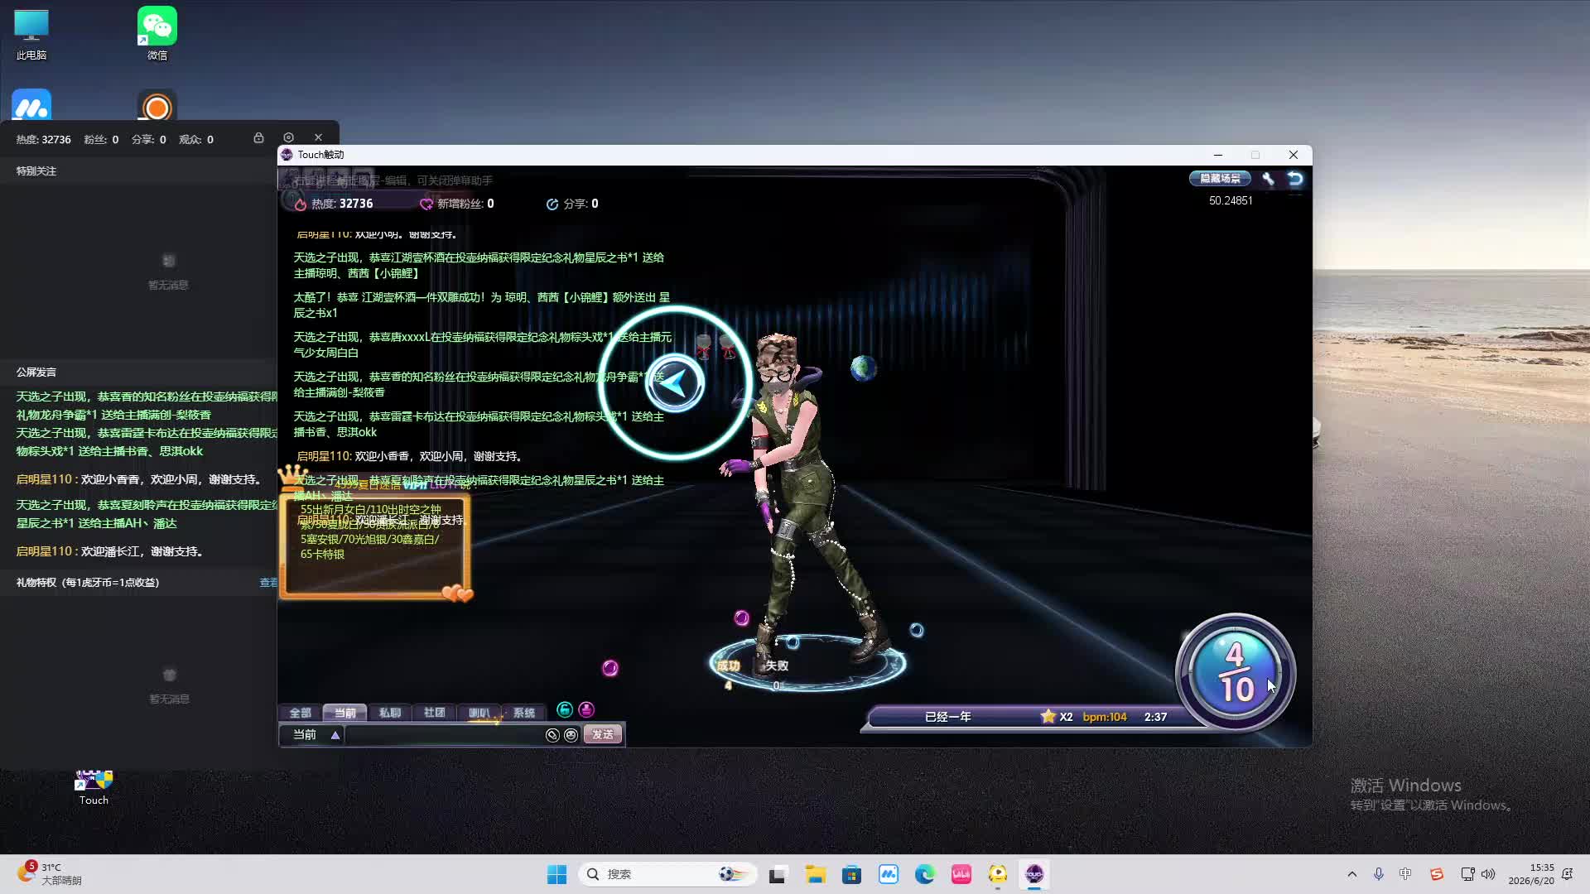
Task: Click the 隐藏场景 hide scene button
Action: tap(1220, 179)
